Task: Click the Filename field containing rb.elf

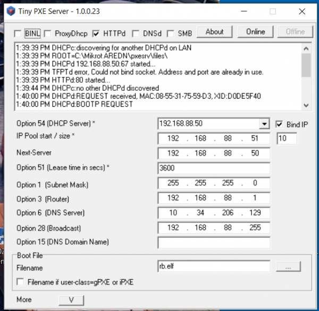Action: pos(214,266)
